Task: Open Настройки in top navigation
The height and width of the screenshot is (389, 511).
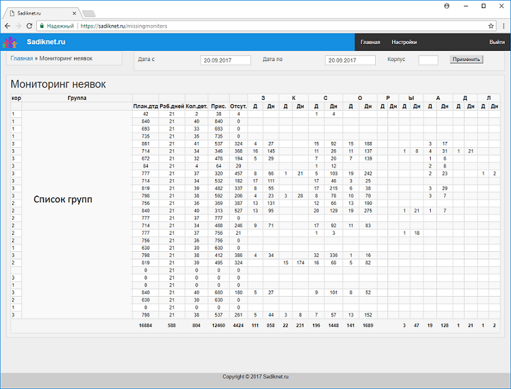Action: point(404,42)
